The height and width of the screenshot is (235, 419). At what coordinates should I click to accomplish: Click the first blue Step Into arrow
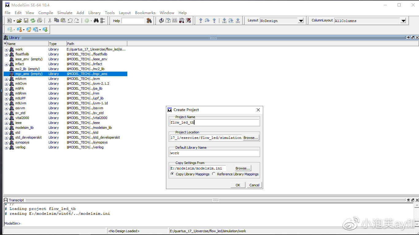pyautogui.click(x=201, y=21)
